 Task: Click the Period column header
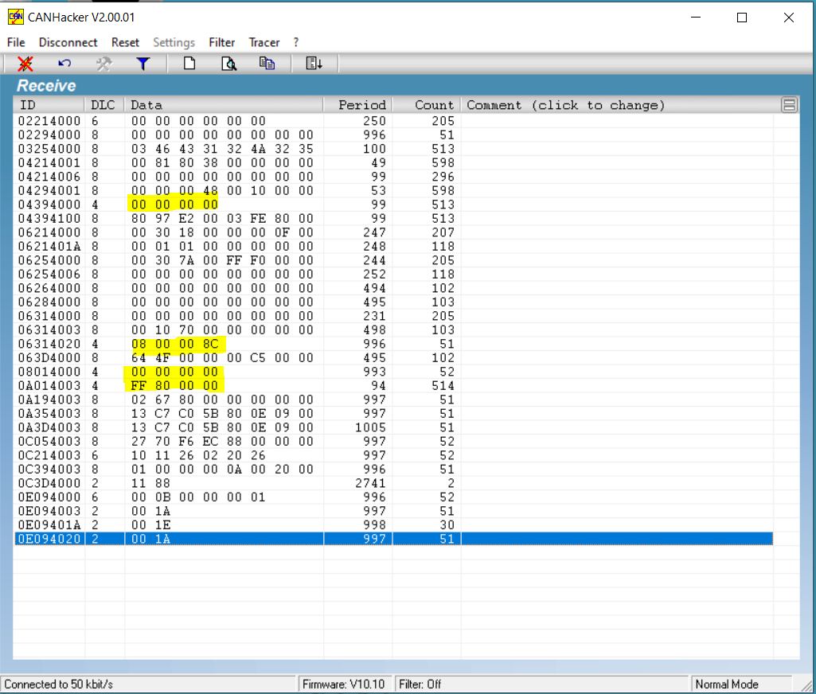click(357, 105)
